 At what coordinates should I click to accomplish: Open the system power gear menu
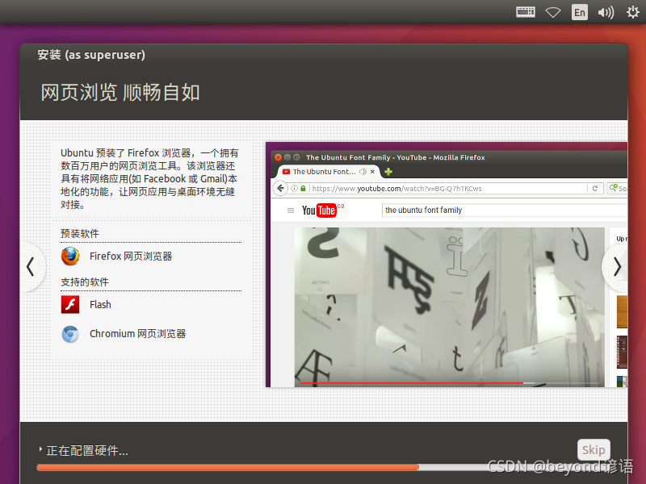(x=632, y=12)
